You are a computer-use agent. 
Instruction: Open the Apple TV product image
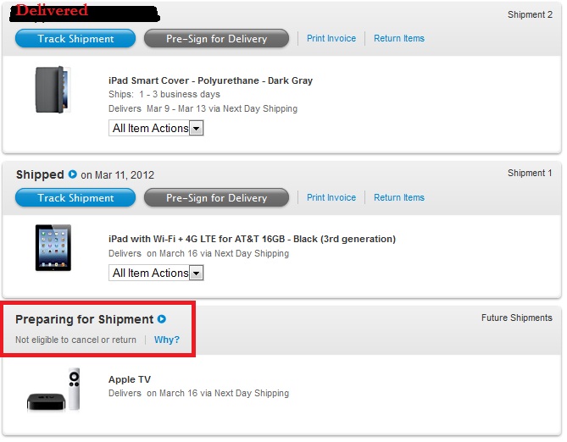tap(53, 390)
